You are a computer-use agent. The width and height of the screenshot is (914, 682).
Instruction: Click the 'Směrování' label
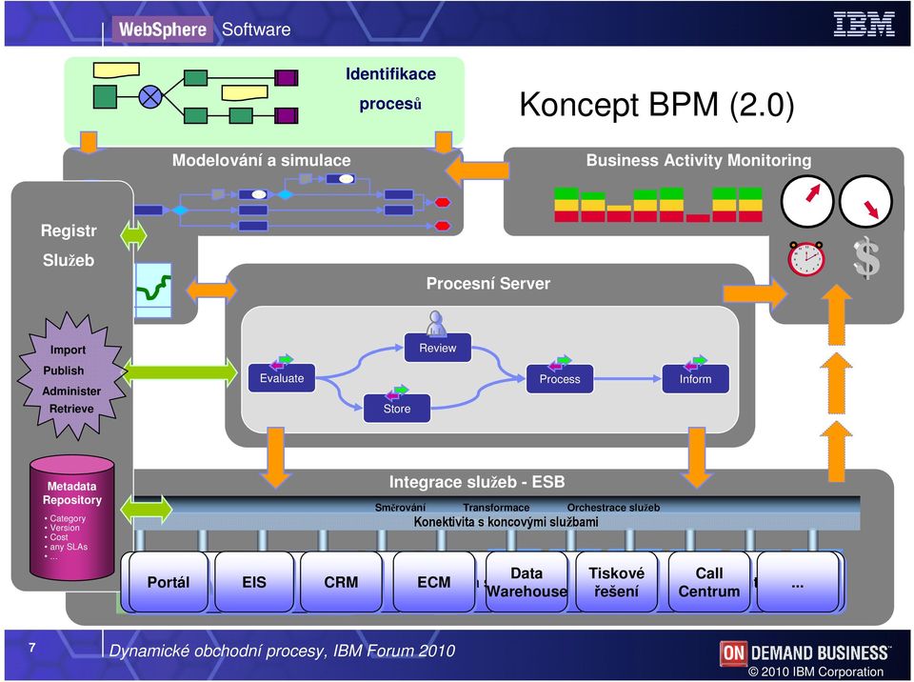(x=400, y=508)
